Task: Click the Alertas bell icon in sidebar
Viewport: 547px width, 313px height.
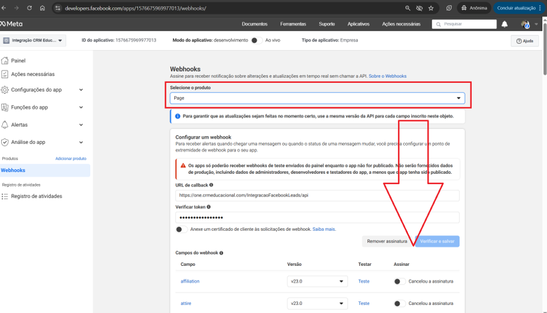Action: (x=5, y=125)
